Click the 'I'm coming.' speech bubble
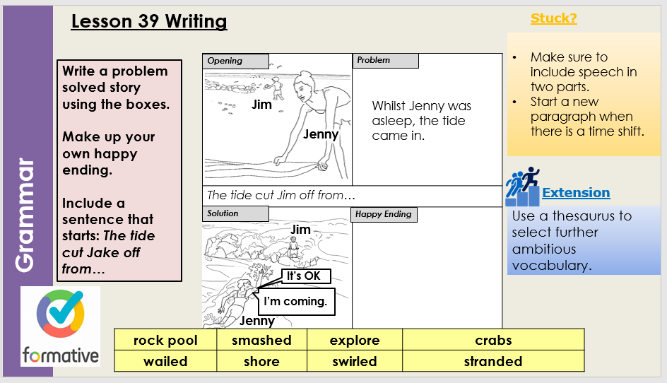This screenshot has height=383, width=667. pyautogui.click(x=295, y=302)
